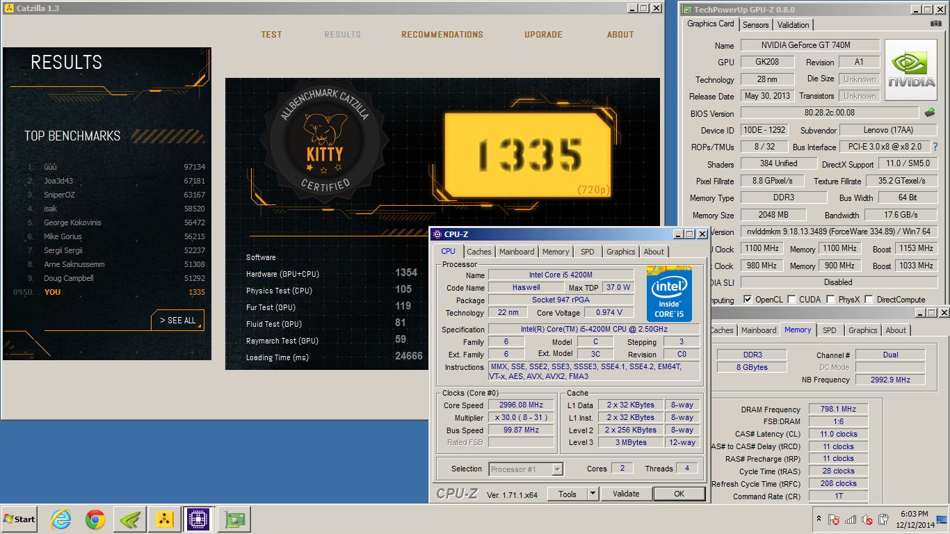Image resolution: width=950 pixels, height=534 pixels.
Task: Click the power plug tray icon
Action: [x=883, y=519]
